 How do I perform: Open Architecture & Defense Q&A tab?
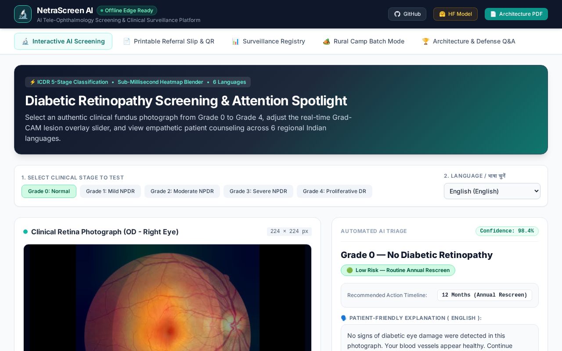[469, 41]
